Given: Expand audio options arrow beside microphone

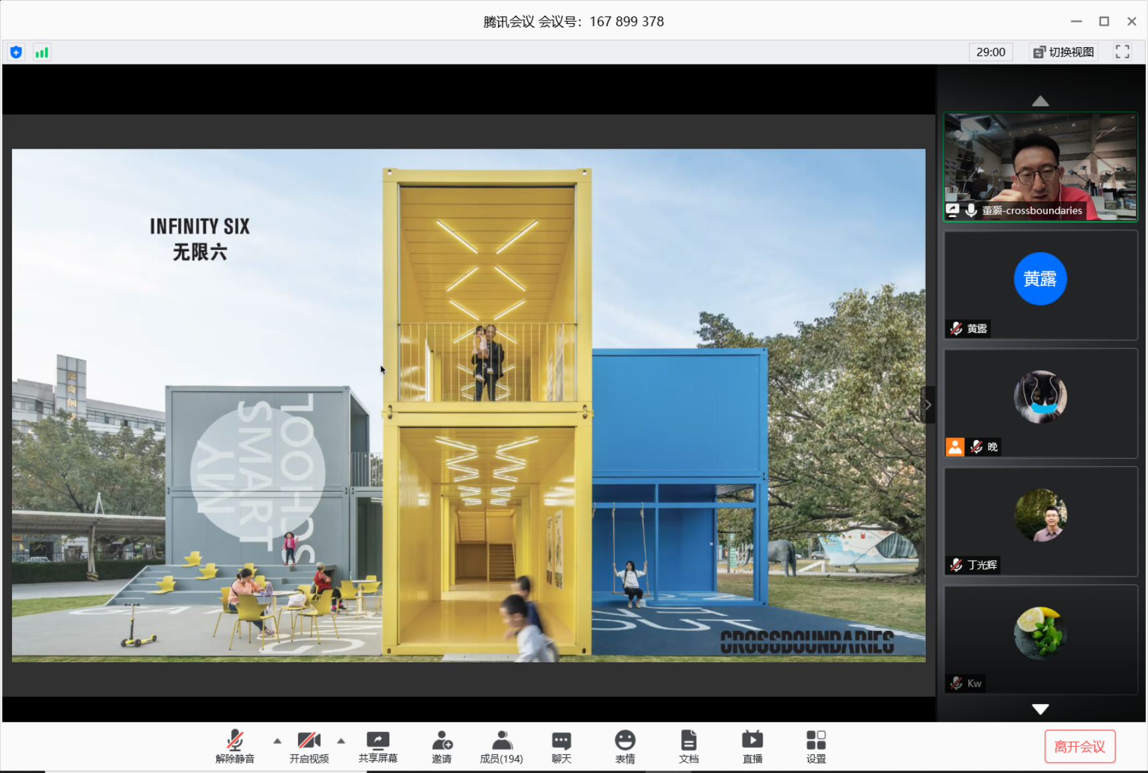Looking at the screenshot, I should tap(278, 740).
